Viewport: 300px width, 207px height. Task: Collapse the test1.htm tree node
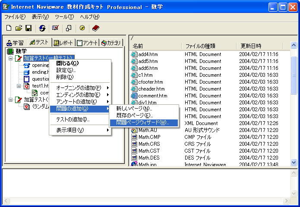pyautogui.click(x=19, y=86)
